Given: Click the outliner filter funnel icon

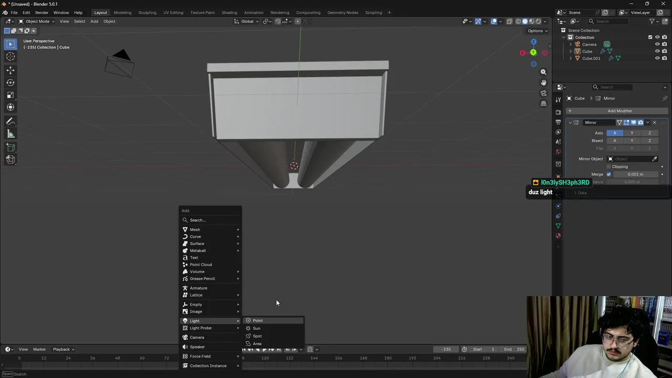Looking at the screenshot, I should coord(652,21).
